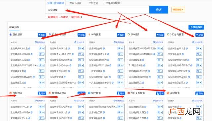Export 百度搜索 results with 导出
212x121 pixels.
click(42, 35)
